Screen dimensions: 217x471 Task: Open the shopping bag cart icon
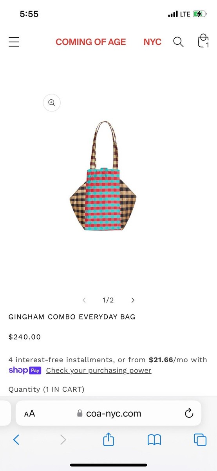pyautogui.click(x=203, y=41)
